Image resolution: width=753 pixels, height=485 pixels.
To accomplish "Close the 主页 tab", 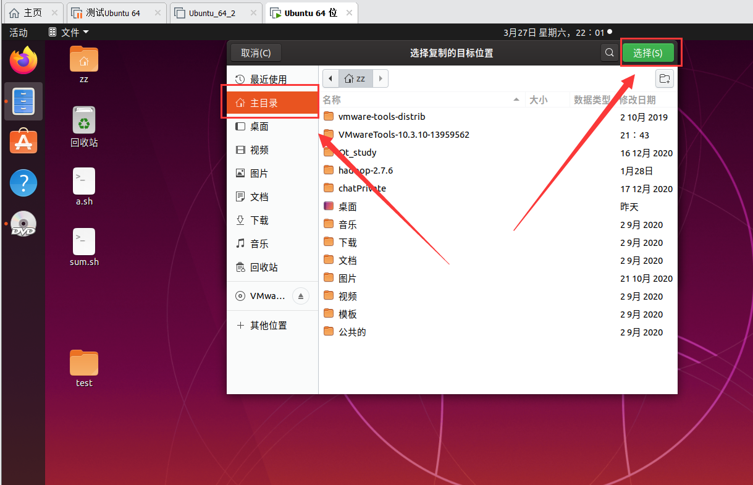I will point(55,13).
